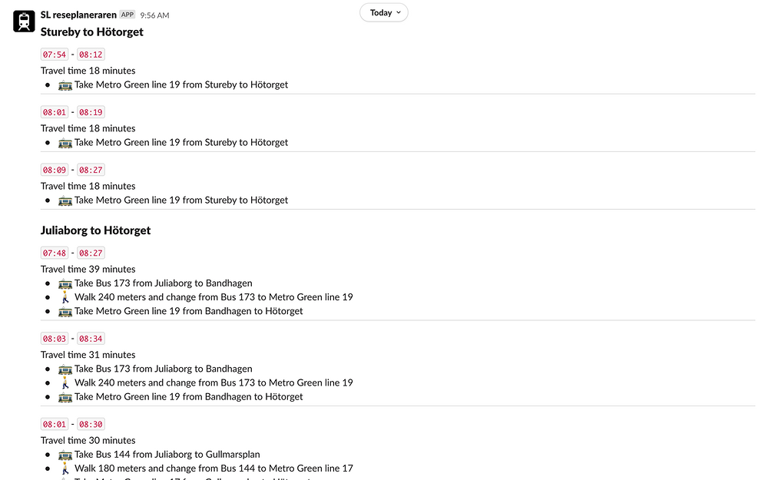Click the SL reseplaneraren train avatar icon
This screenshot has width=768, height=480.
(x=24, y=21)
